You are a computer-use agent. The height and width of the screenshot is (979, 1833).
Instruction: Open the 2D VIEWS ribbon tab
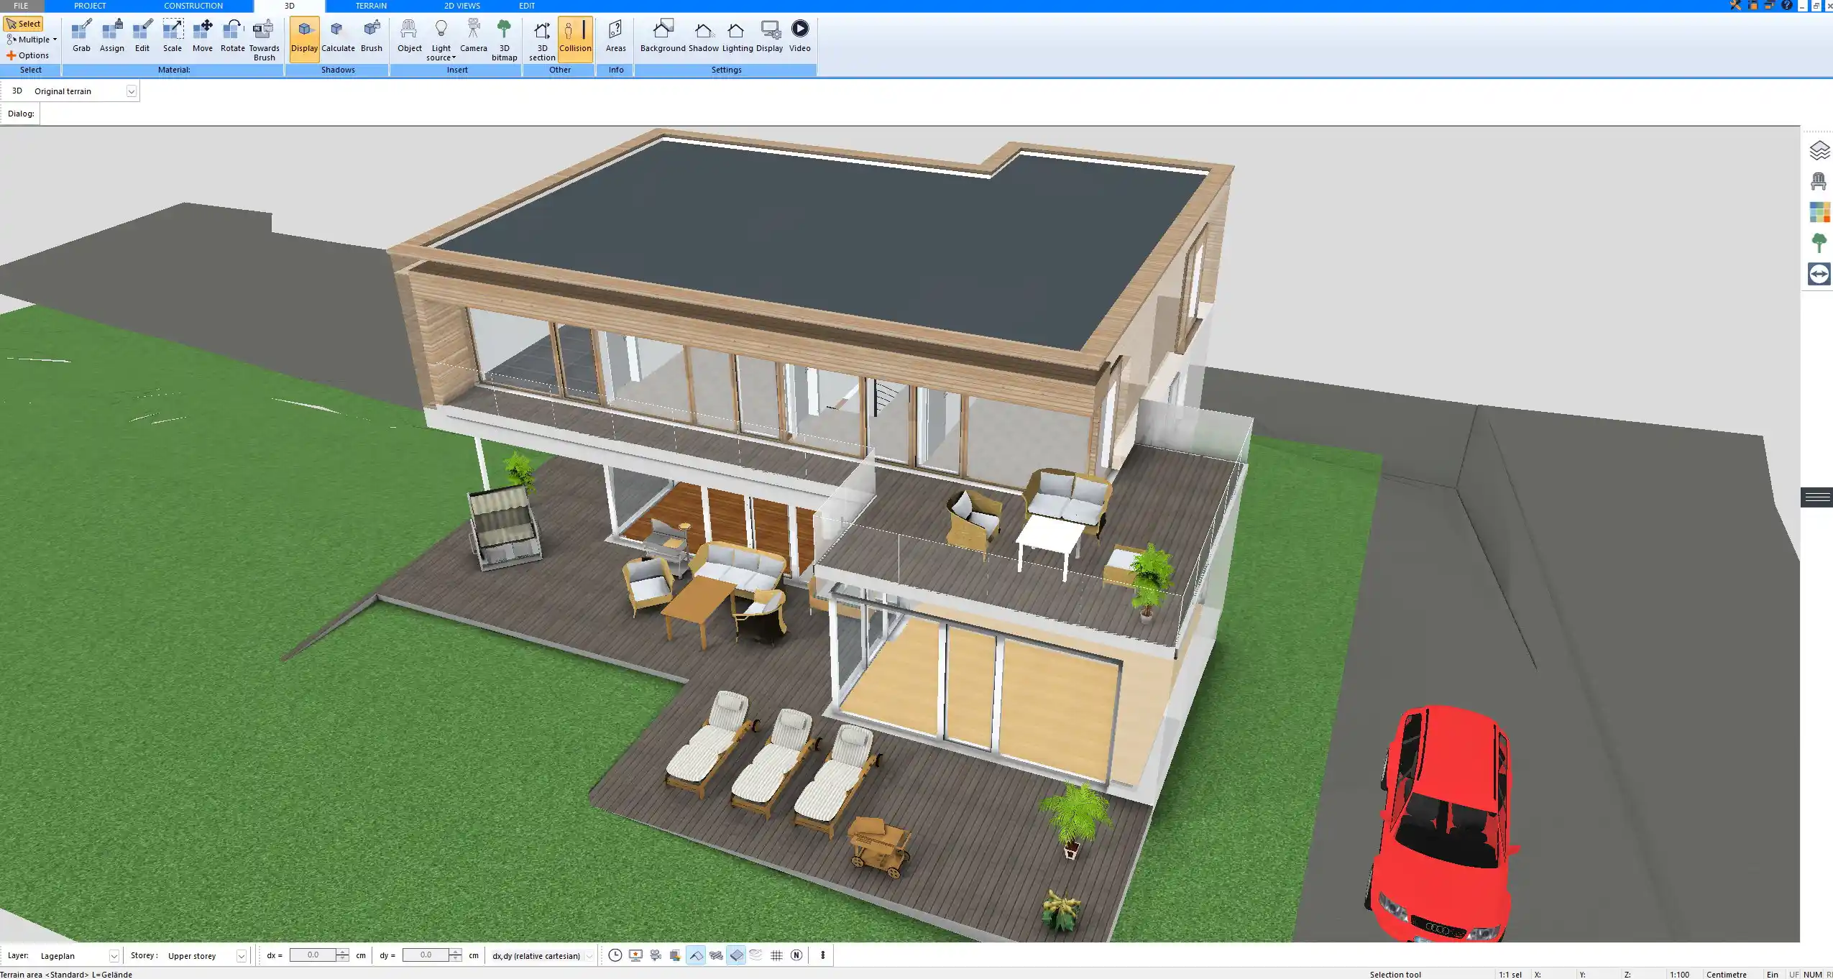461,6
